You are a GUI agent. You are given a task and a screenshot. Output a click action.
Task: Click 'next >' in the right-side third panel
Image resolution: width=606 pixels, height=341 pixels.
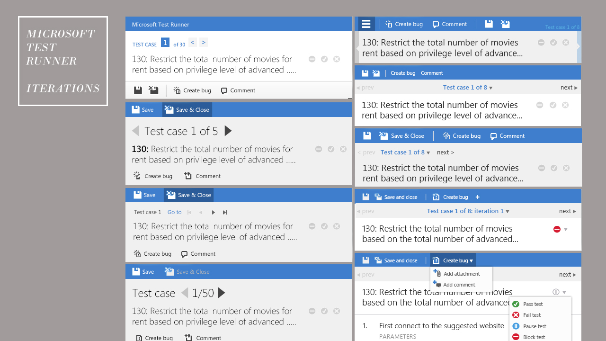(x=446, y=153)
